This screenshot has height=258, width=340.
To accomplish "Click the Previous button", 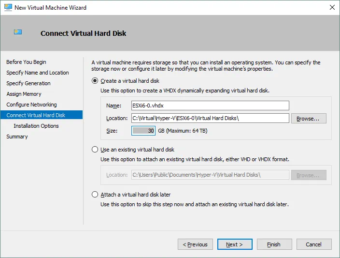I will pos(195,244).
